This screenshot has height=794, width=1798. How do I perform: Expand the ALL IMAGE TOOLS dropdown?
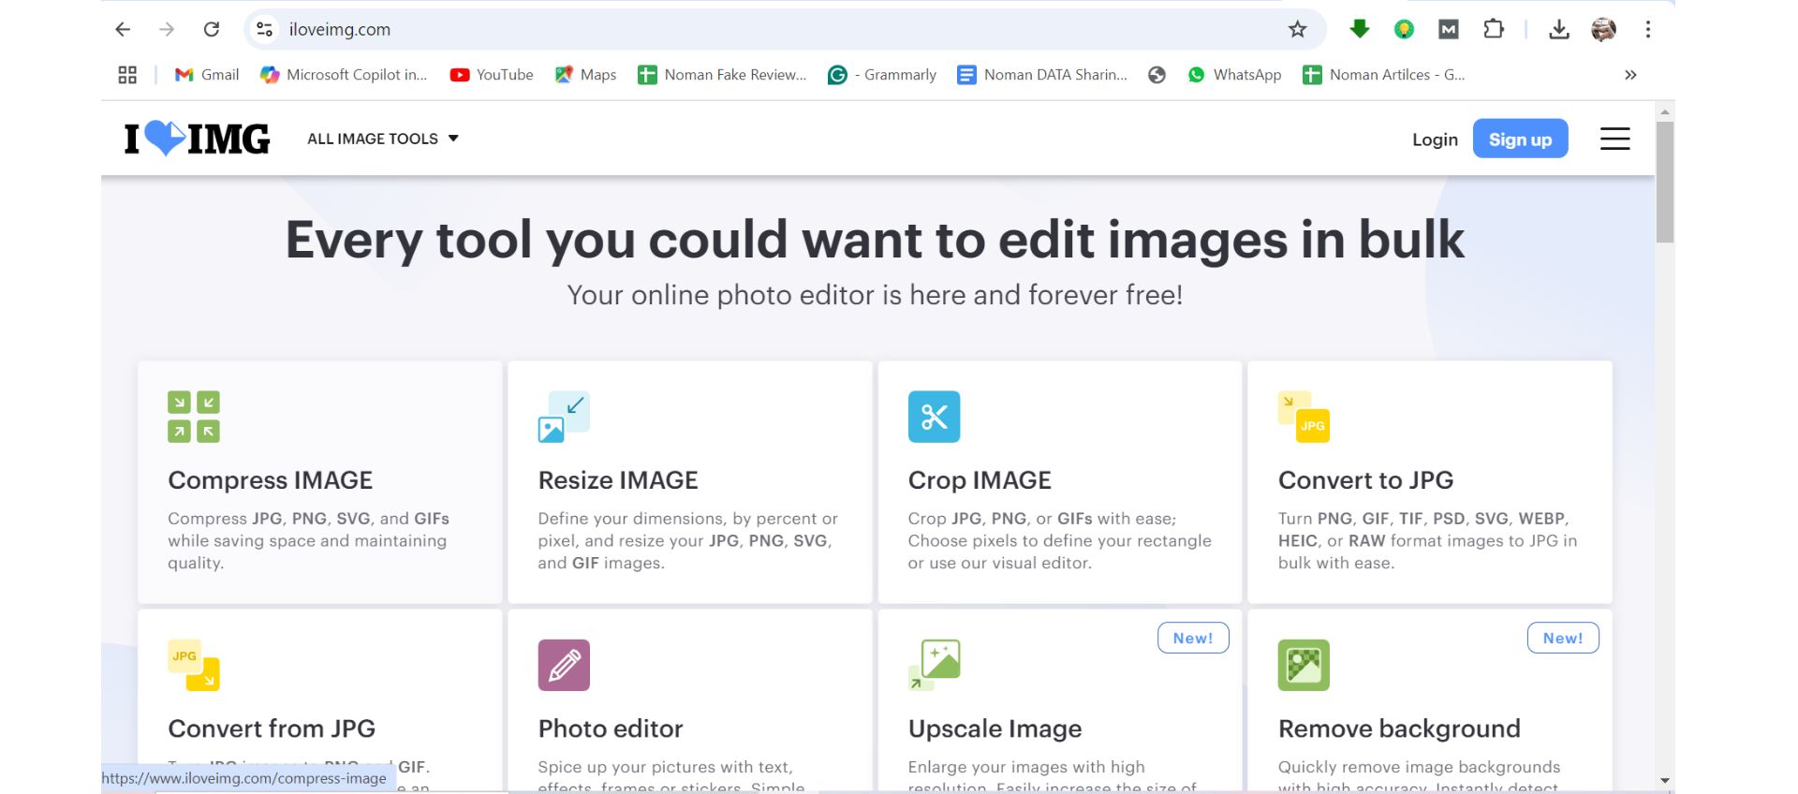pyautogui.click(x=383, y=139)
